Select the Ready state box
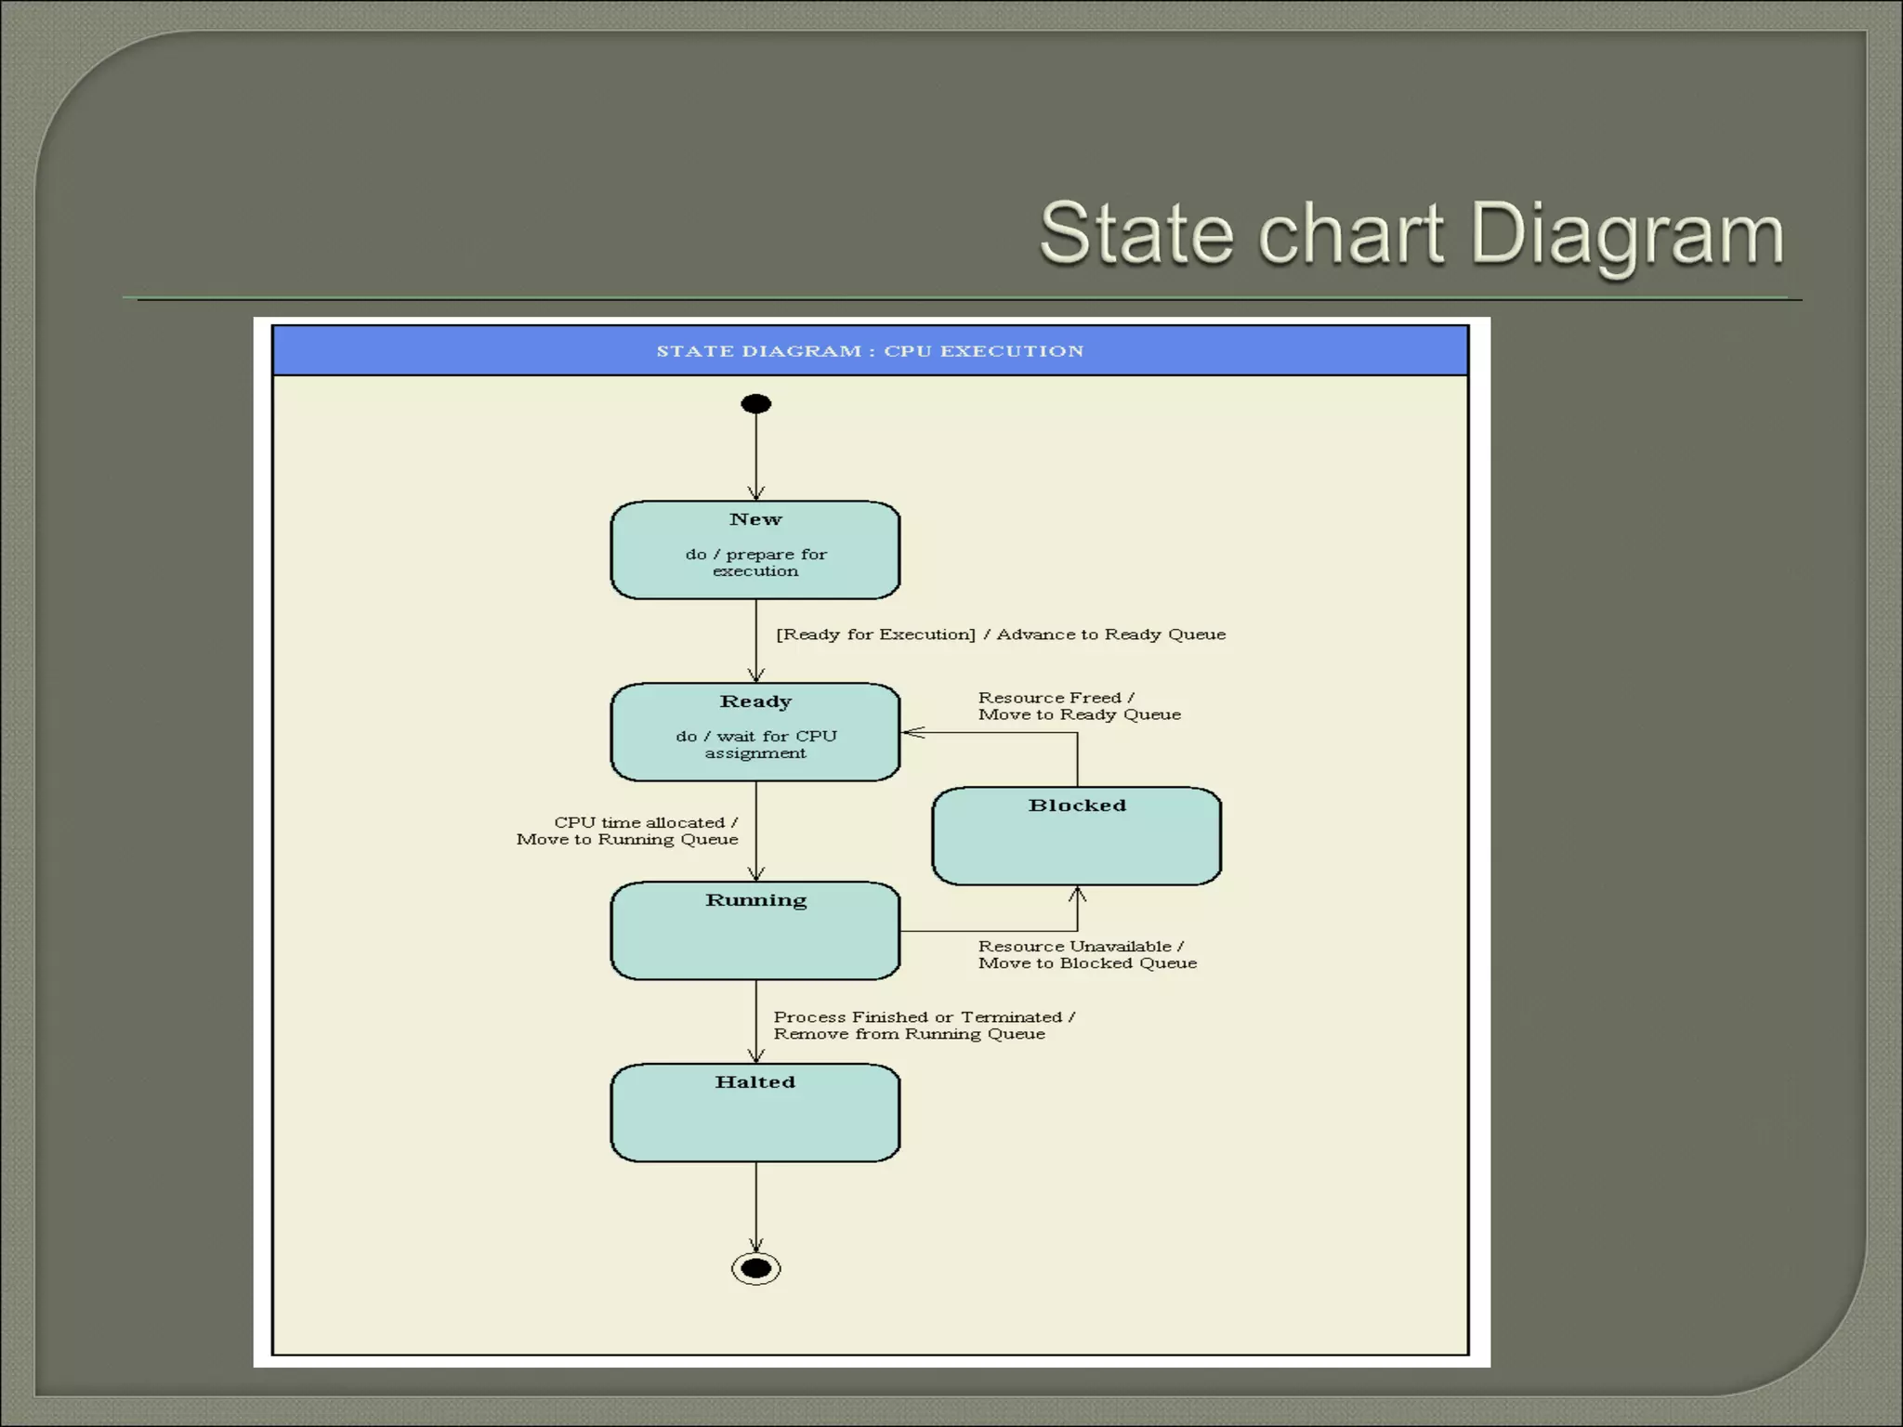 point(755,732)
